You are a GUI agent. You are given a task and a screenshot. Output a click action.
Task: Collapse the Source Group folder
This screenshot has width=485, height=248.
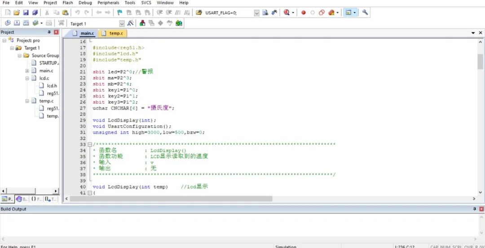click(x=19, y=56)
